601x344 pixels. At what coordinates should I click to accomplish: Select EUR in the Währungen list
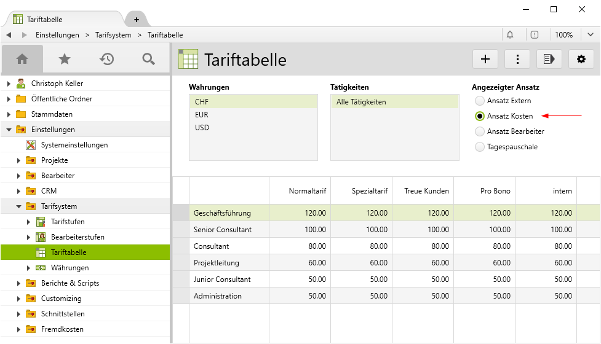click(x=202, y=114)
